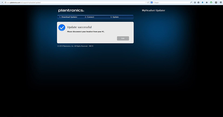Select the '1. Download Updater' step tab
The image size is (223, 117).
click(x=68, y=17)
